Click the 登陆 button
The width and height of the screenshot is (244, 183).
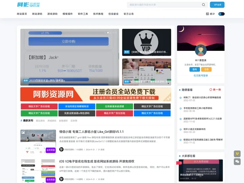coord(195,69)
